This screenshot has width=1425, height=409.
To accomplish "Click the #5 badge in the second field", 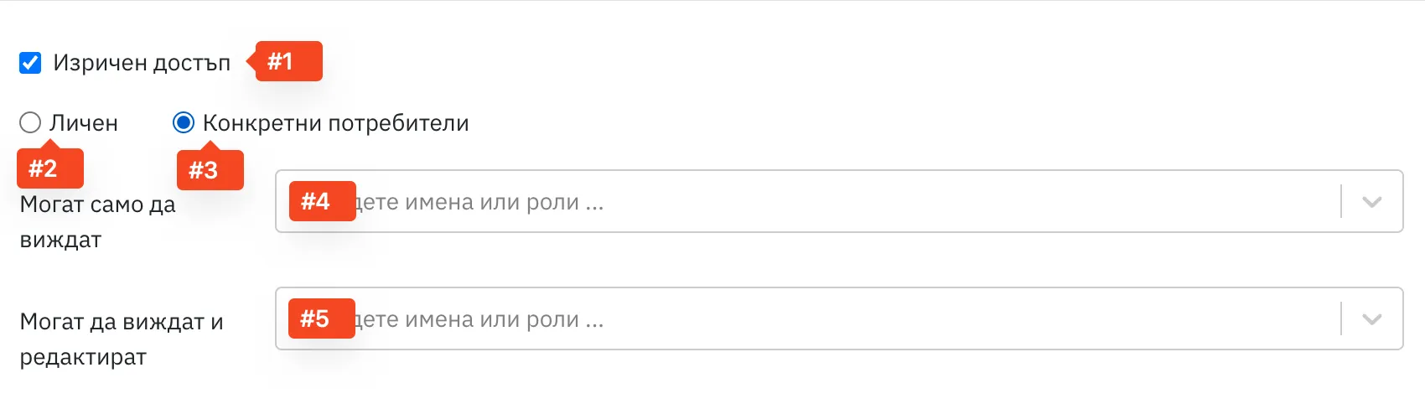I will tap(322, 318).
